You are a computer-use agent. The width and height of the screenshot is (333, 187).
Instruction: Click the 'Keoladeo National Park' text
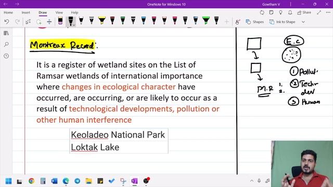118,135
